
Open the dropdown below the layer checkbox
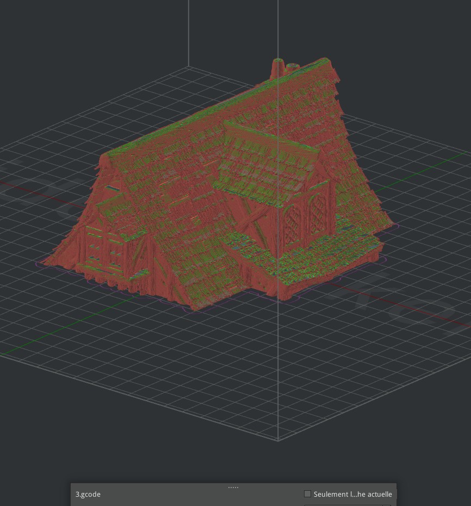pyautogui.click(x=348, y=504)
